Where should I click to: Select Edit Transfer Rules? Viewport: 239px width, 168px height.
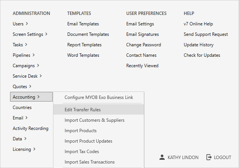point(83,110)
